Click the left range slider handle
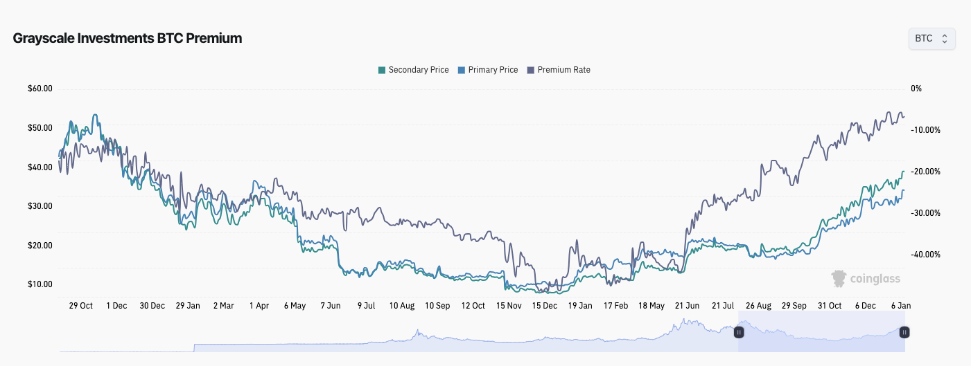This screenshot has width=971, height=366. point(739,333)
